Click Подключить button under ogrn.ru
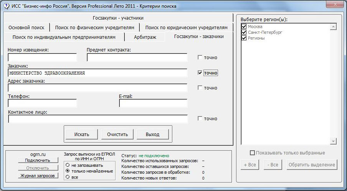This screenshot has height=191, width=347. click(x=38, y=160)
